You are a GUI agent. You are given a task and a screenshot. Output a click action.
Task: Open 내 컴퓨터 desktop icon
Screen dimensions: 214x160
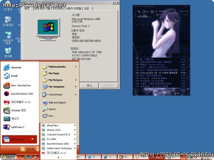(x=8, y=21)
